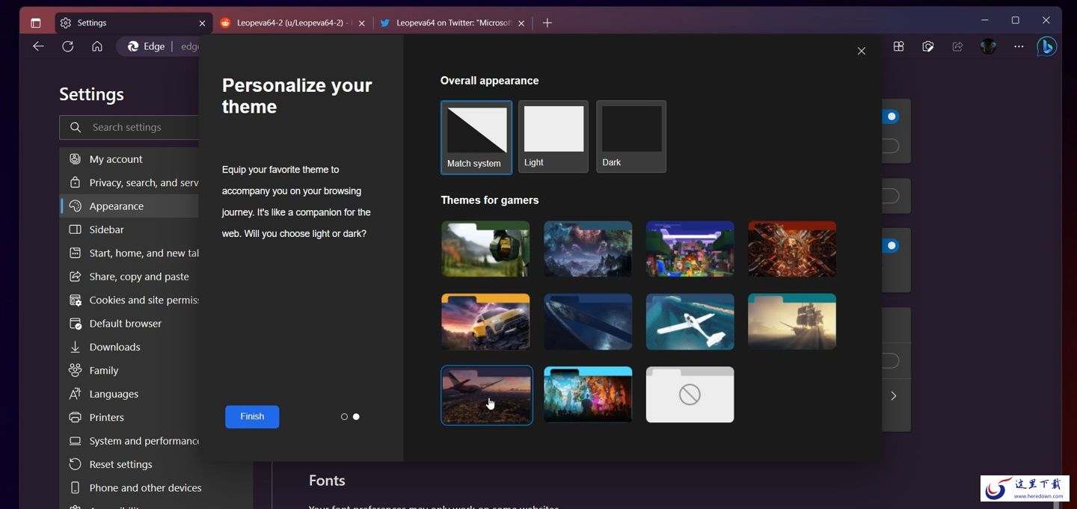
Task: Open Downloads settings
Action: tap(130, 347)
